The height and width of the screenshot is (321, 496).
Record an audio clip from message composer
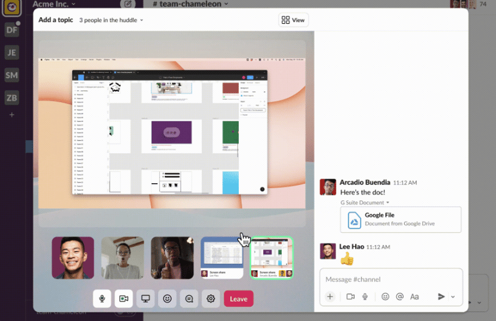(x=365, y=296)
